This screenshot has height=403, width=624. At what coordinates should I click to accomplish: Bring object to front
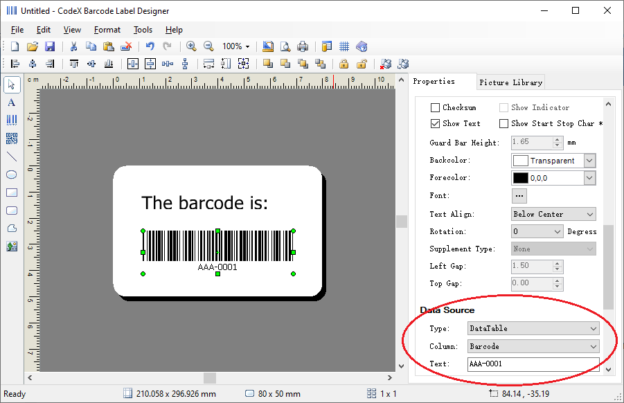click(x=268, y=64)
